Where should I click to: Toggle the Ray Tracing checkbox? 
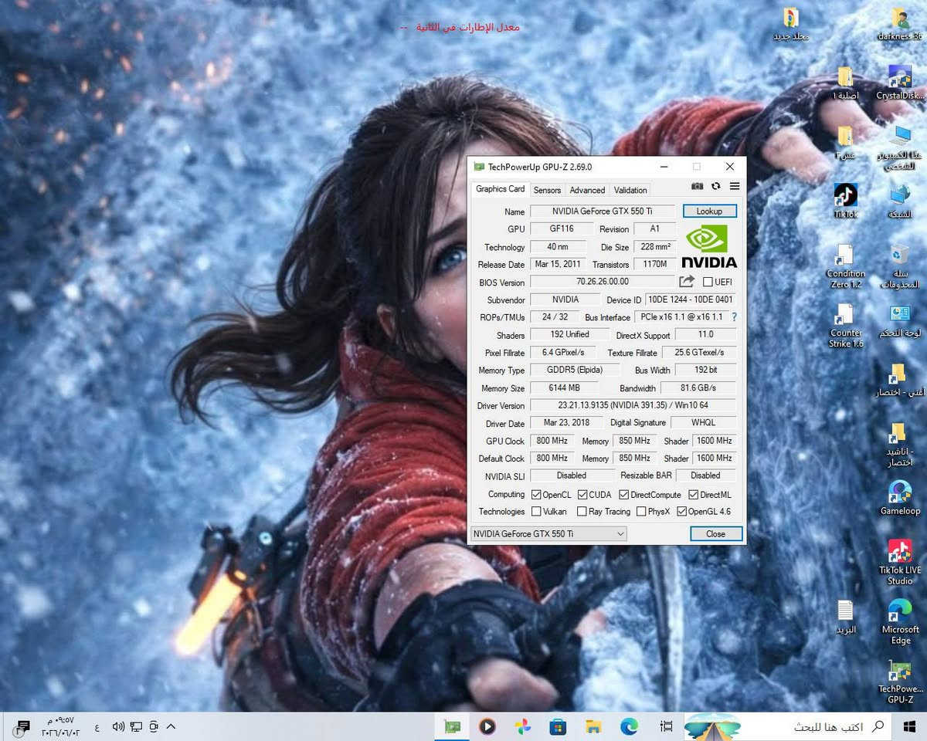click(582, 511)
